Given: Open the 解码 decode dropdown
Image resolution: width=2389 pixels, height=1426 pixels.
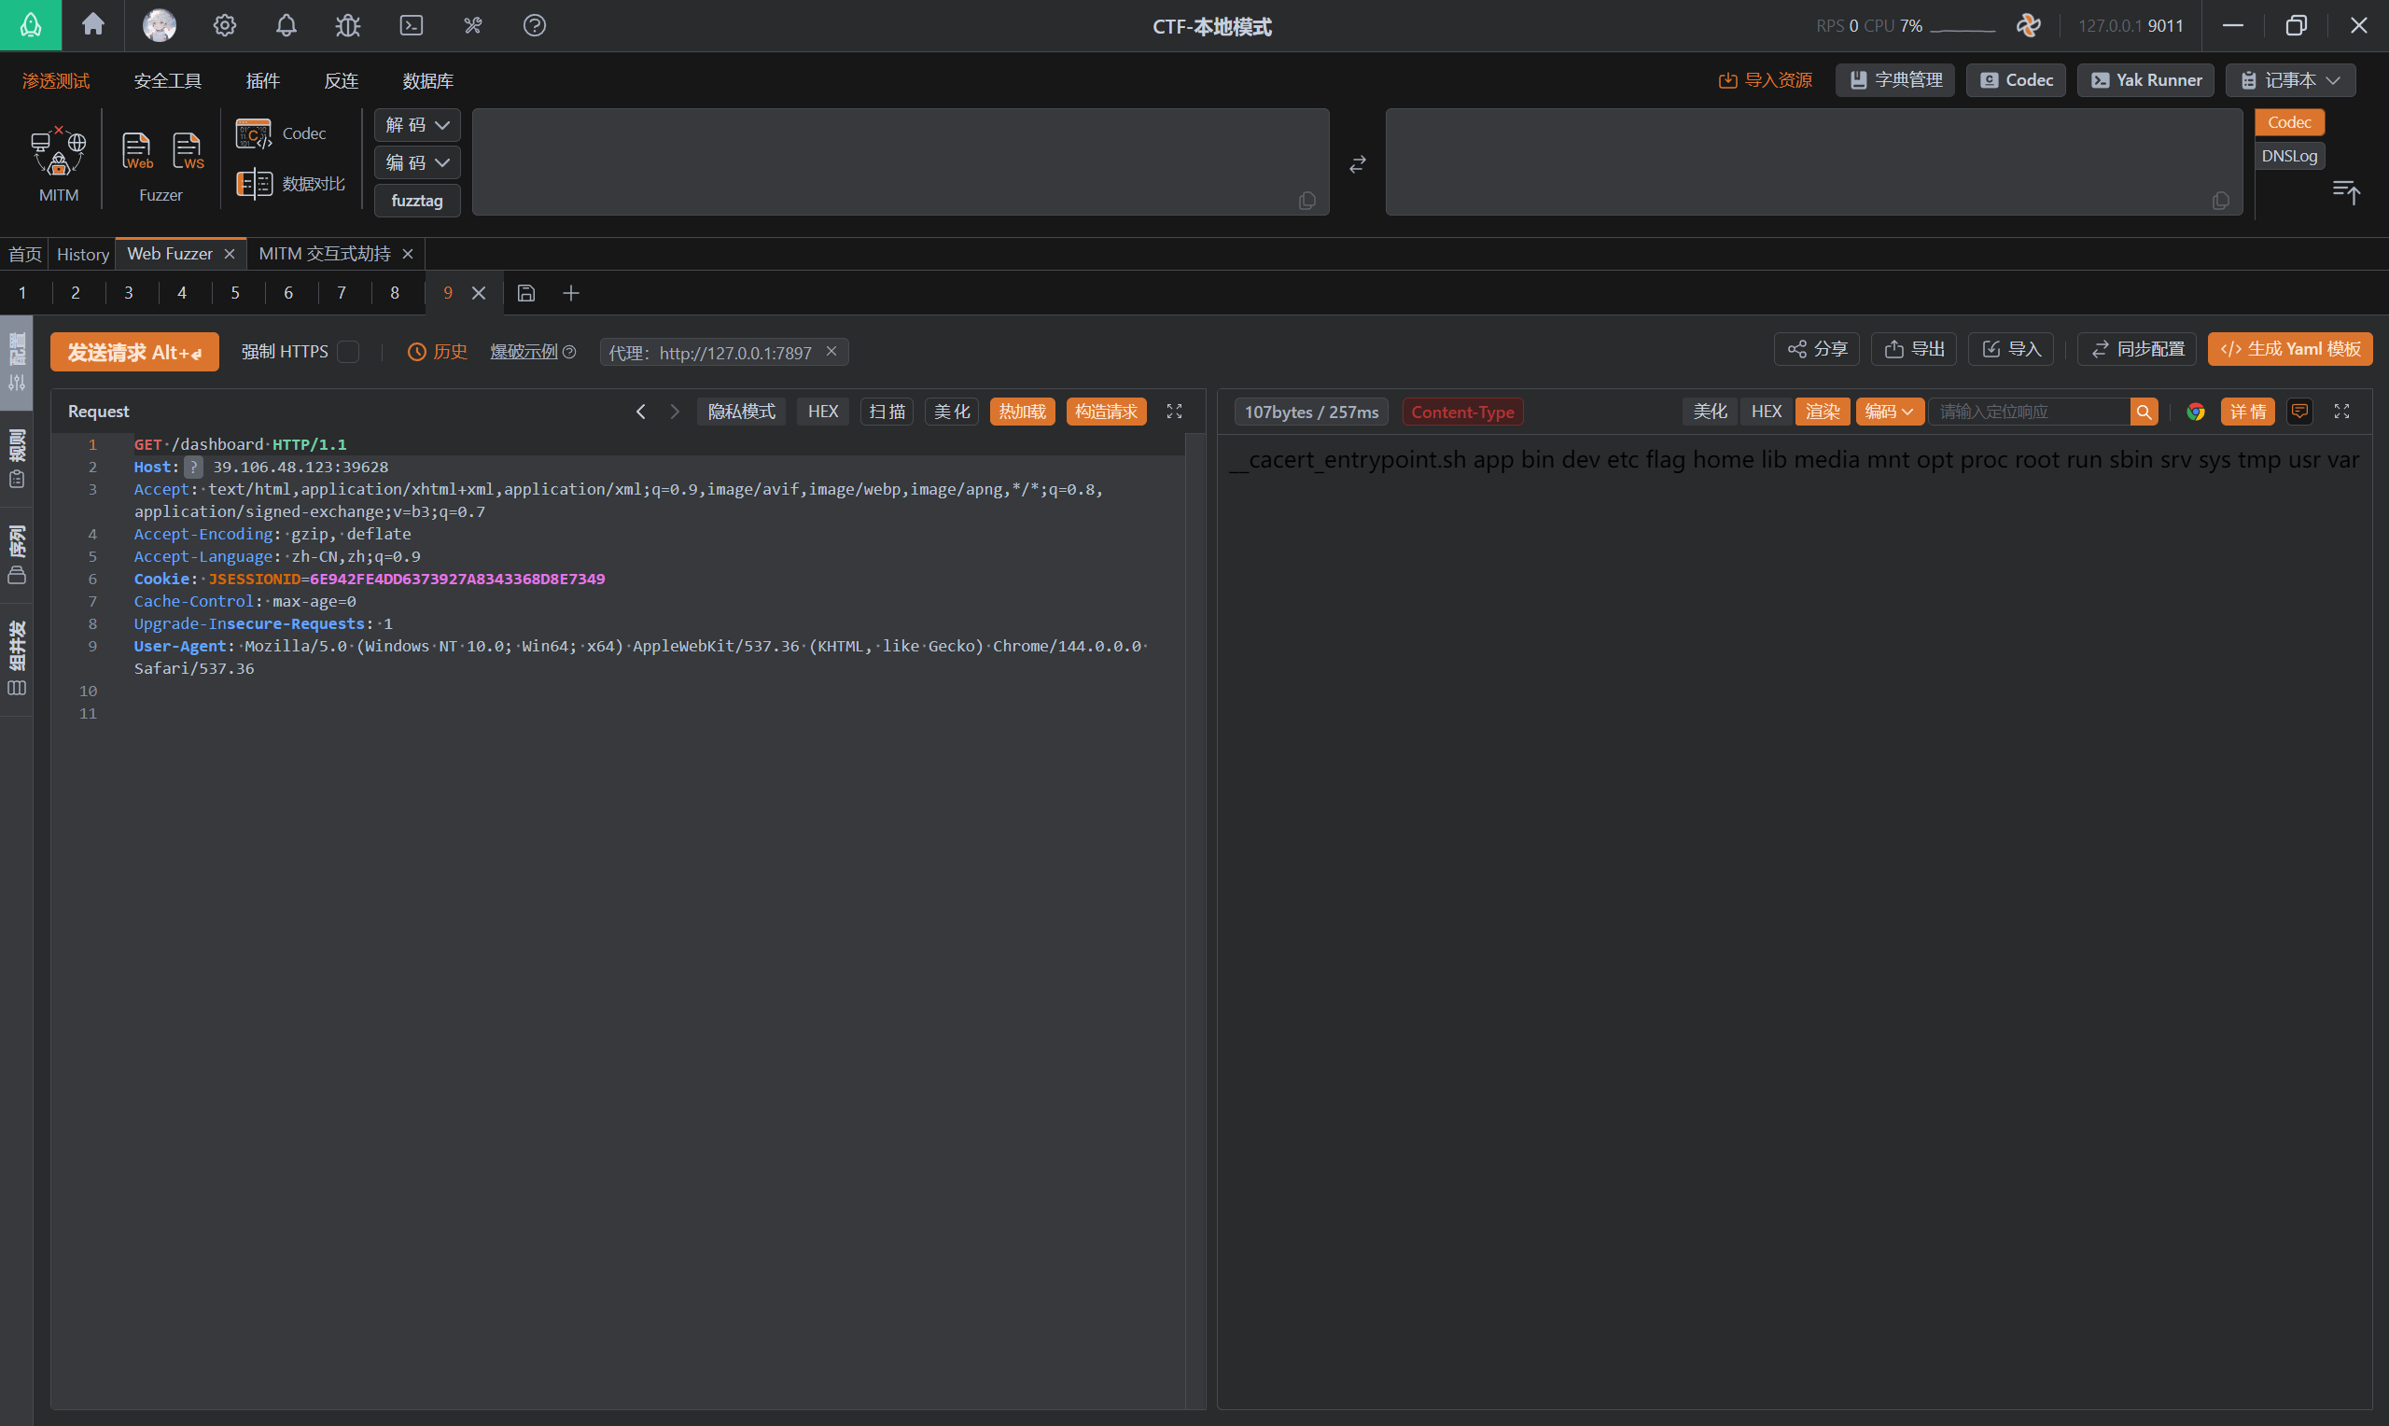Looking at the screenshot, I should click(417, 125).
